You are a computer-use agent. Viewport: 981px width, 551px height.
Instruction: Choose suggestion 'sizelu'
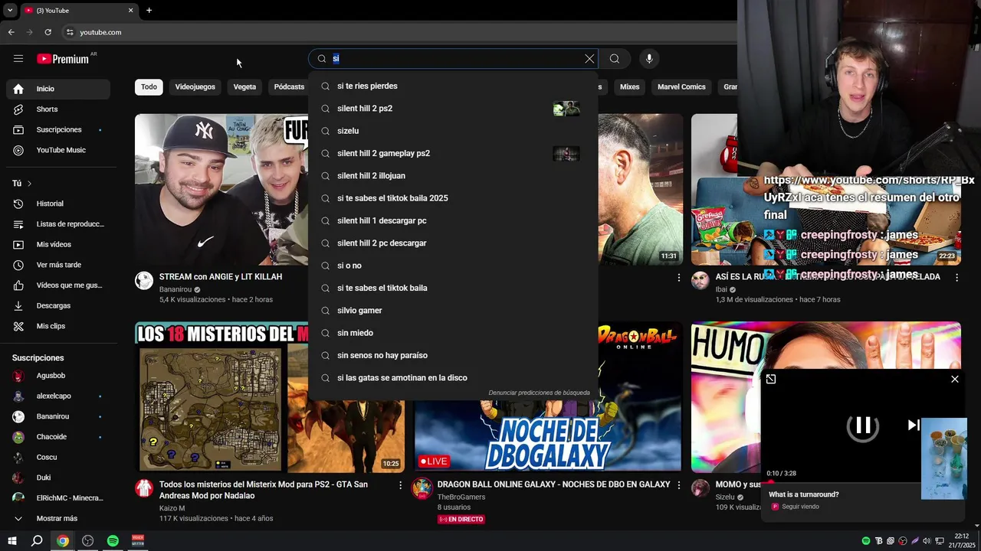coord(453,131)
